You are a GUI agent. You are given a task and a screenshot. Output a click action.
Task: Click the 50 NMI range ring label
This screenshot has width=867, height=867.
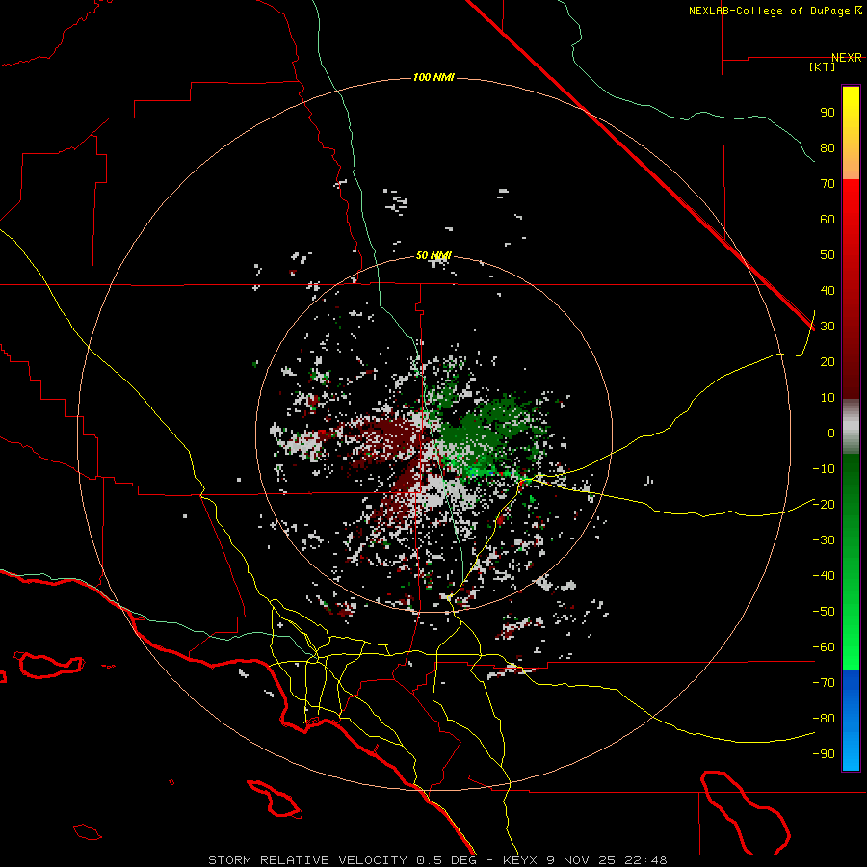433,255
